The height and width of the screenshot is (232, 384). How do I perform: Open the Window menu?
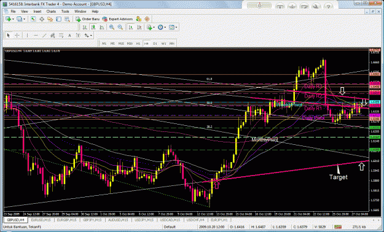click(80, 12)
